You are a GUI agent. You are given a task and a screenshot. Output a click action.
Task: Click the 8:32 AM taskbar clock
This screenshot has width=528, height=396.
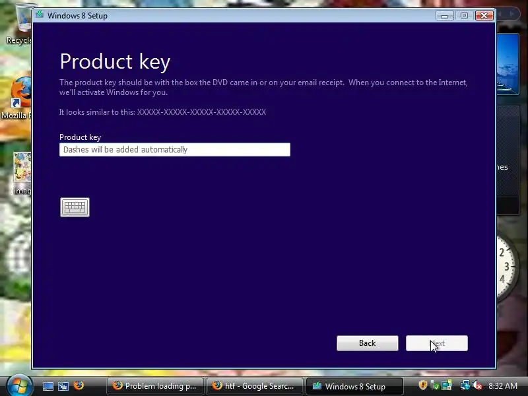point(503,386)
